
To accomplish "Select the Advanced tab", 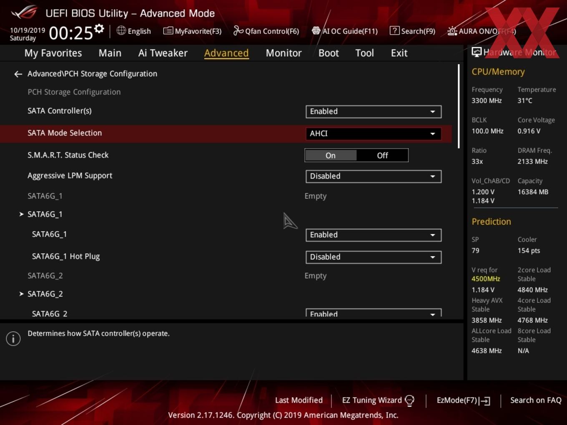I will click(x=226, y=53).
